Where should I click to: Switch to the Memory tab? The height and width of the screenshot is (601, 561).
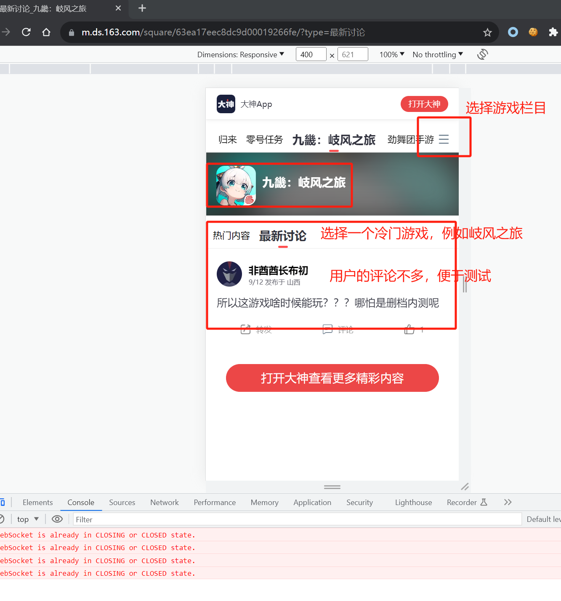click(x=265, y=502)
